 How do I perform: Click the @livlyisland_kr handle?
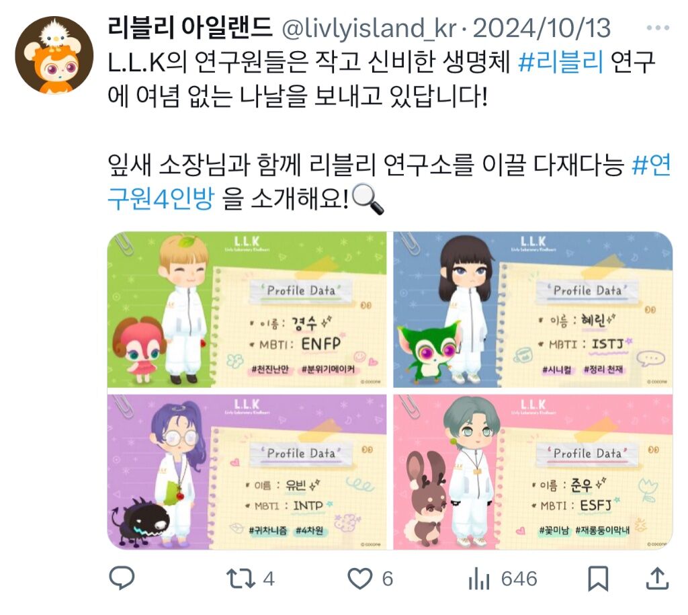[x=369, y=28]
